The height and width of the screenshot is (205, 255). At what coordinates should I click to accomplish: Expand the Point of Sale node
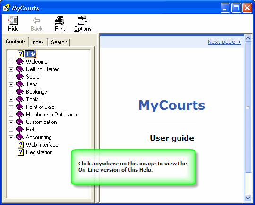[x=11, y=107]
